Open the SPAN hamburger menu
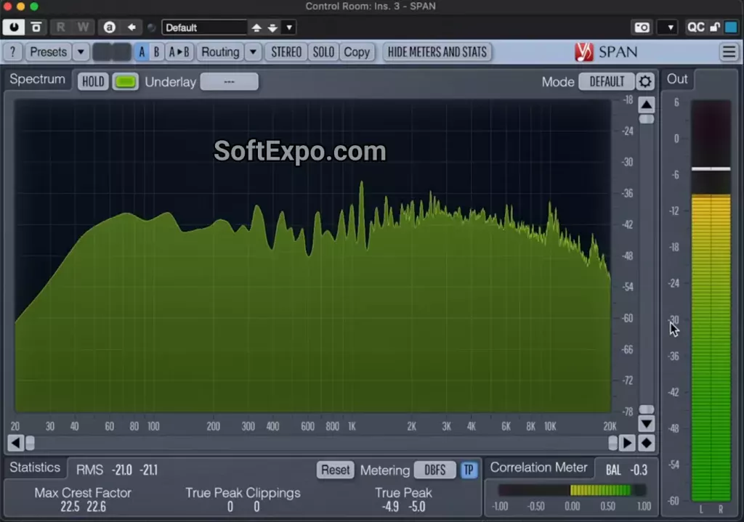The image size is (744, 522). (x=728, y=52)
